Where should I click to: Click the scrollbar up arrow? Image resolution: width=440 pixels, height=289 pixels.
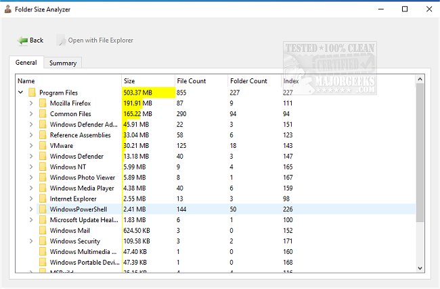pos(420,79)
